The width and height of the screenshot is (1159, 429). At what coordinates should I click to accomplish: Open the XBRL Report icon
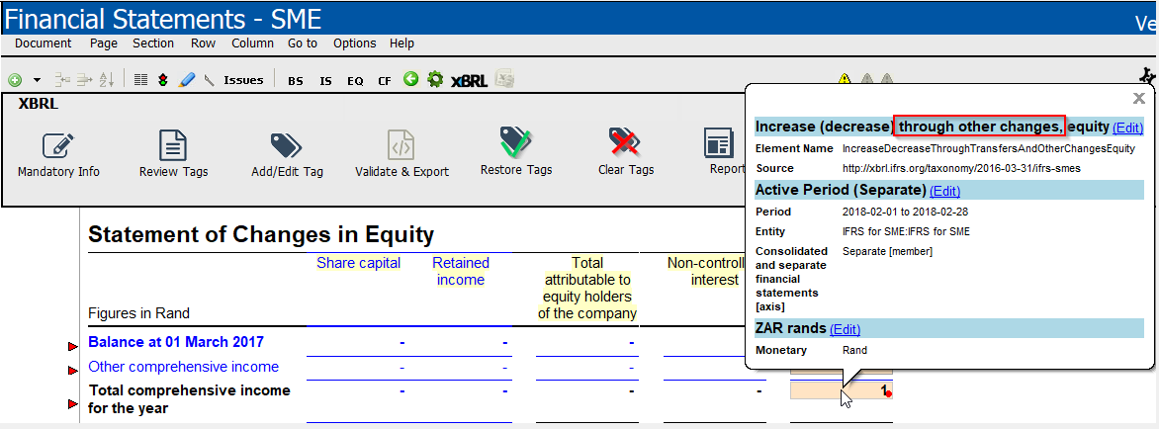[719, 144]
